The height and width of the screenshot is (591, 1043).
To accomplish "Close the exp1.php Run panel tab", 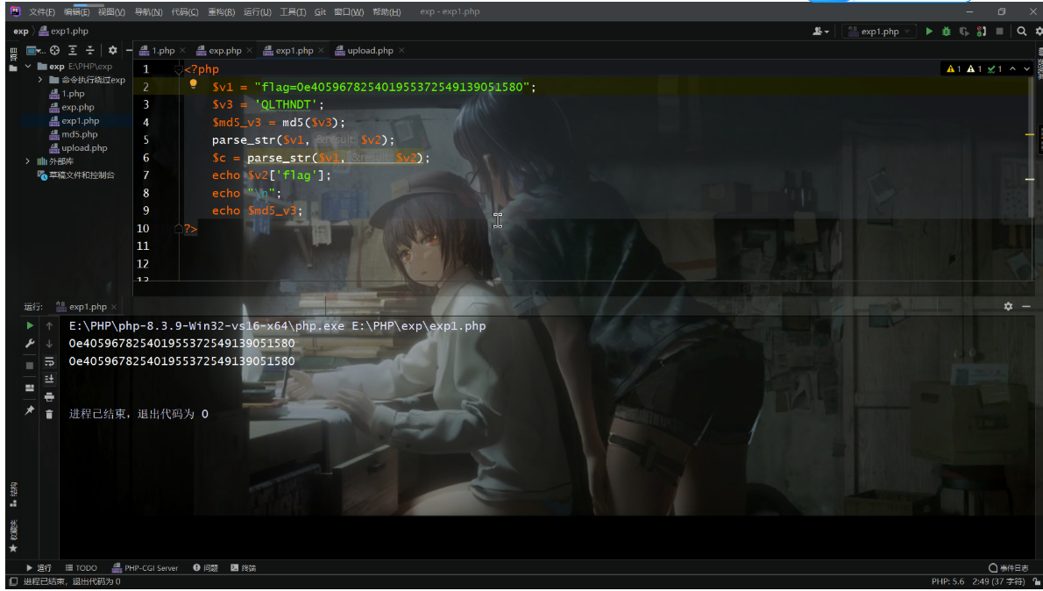I will coord(114,307).
